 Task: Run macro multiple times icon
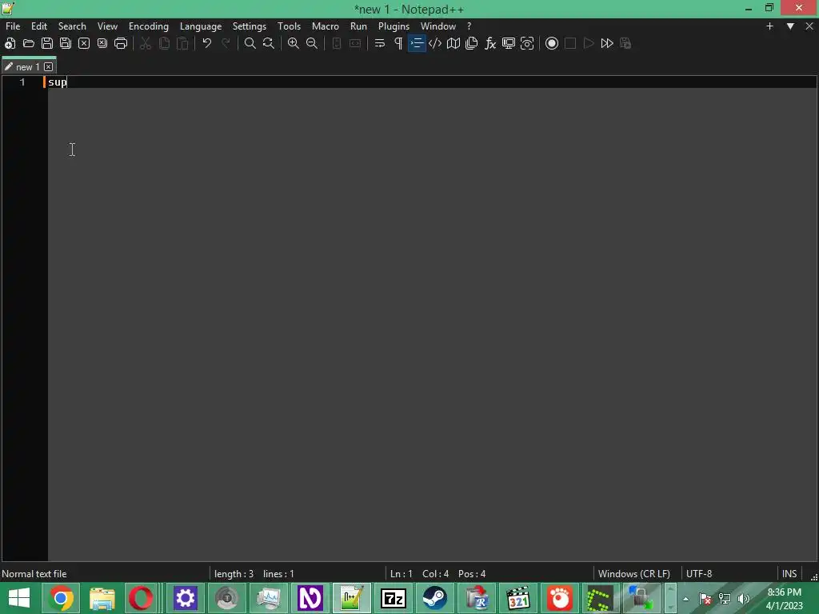pyautogui.click(x=607, y=43)
